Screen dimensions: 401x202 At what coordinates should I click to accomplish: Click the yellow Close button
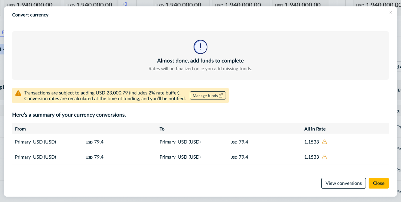pyautogui.click(x=378, y=183)
